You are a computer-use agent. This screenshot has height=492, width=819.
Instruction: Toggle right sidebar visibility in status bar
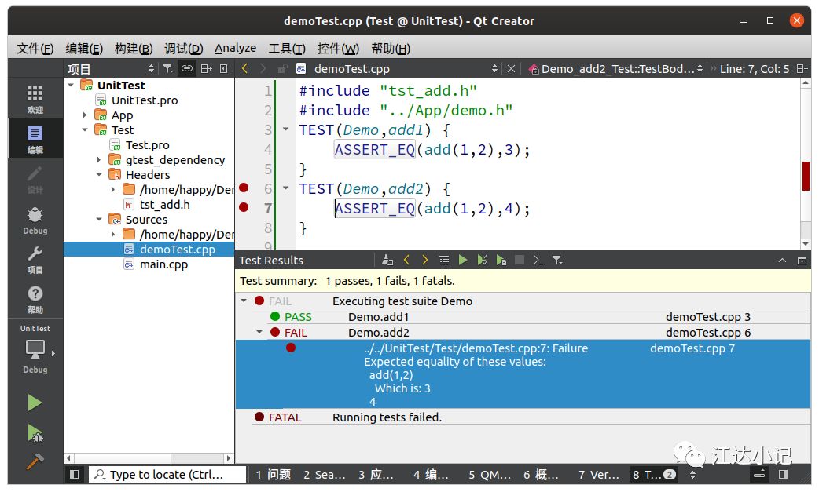(782, 474)
